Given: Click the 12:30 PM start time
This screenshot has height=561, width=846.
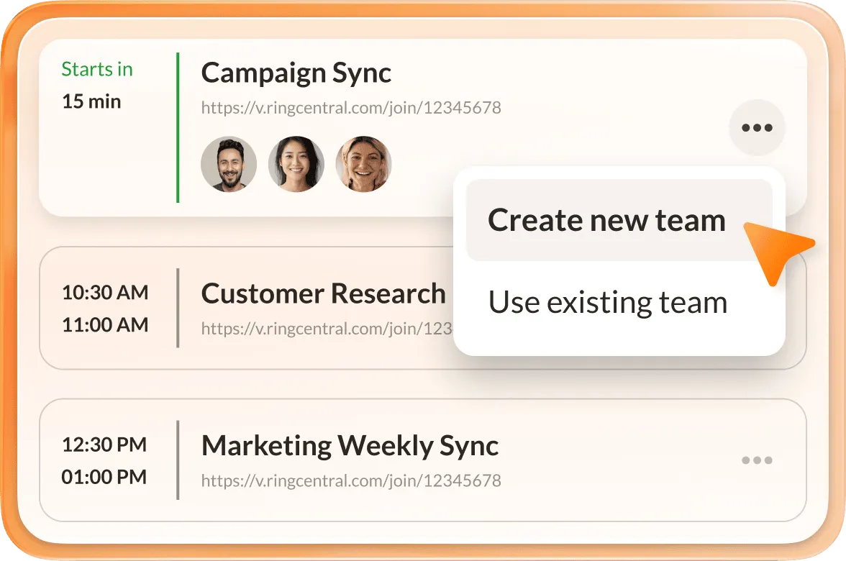Looking at the screenshot, I should (x=103, y=444).
